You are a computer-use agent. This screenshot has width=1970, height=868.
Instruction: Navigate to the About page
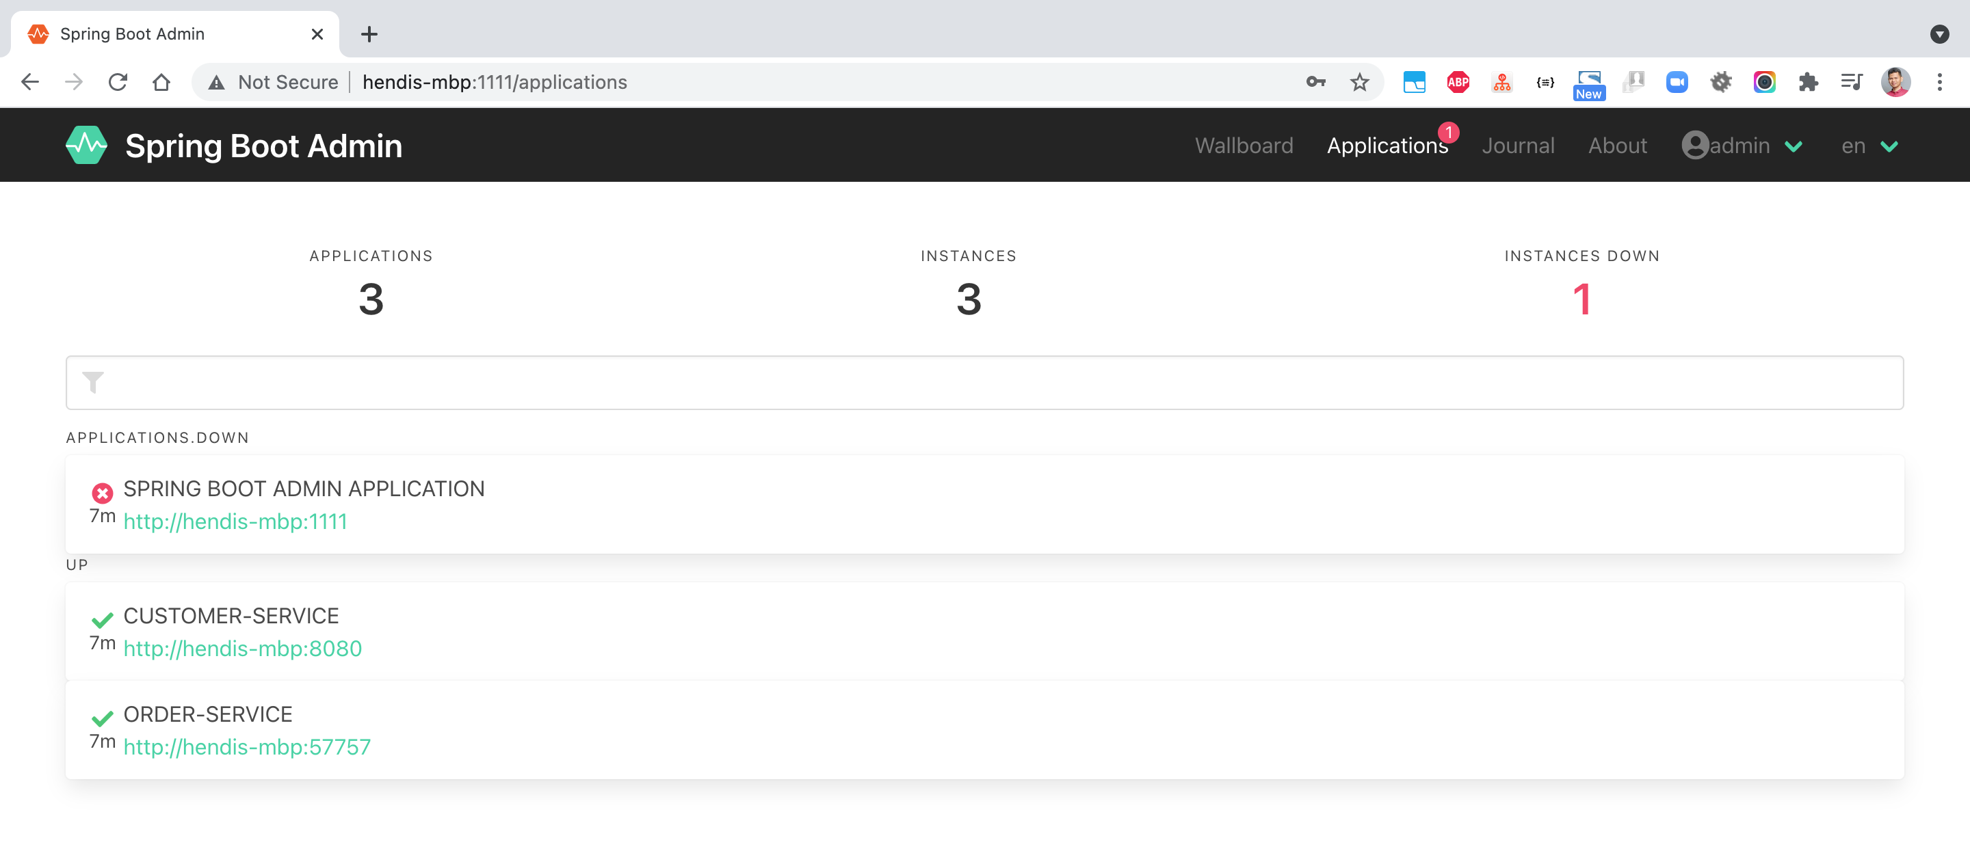point(1618,145)
